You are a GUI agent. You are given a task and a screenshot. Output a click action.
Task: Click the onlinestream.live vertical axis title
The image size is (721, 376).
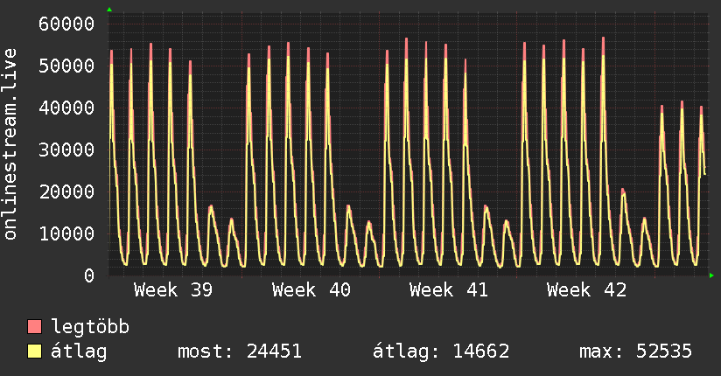tap(10, 144)
